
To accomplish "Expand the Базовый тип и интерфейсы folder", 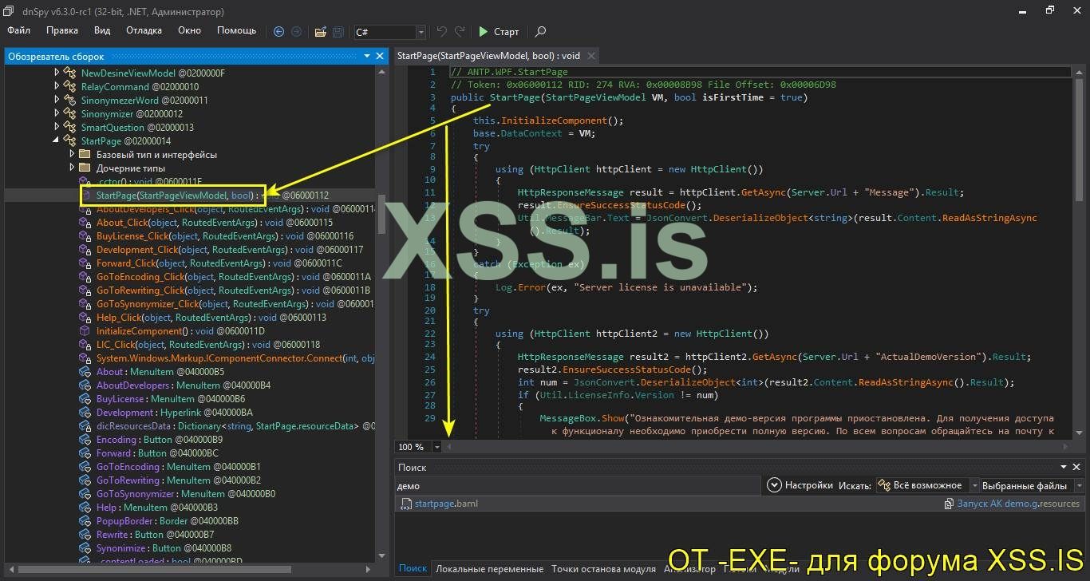I will pyautogui.click(x=72, y=154).
